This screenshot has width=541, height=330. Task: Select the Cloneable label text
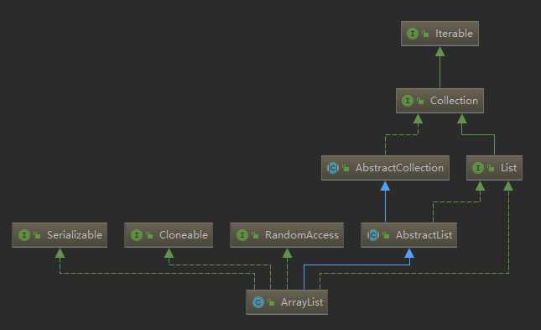click(x=184, y=235)
